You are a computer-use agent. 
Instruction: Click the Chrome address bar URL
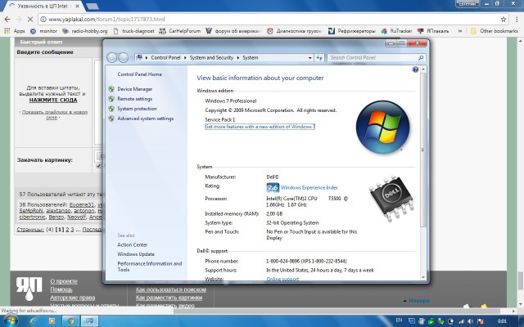[107, 20]
